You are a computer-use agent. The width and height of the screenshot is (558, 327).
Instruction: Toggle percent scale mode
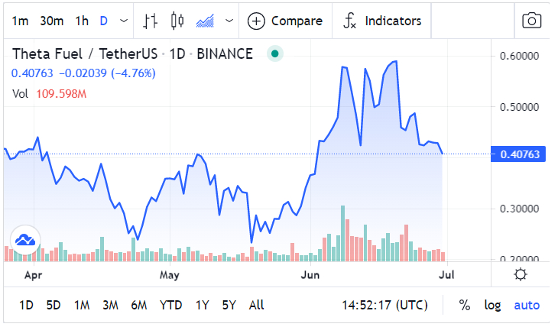pos(465,305)
